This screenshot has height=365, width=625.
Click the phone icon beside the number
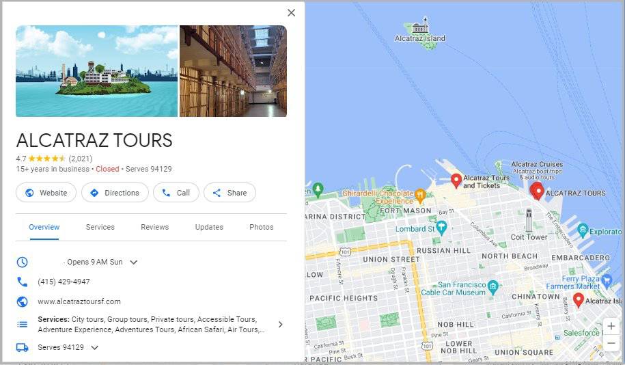(x=23, y=282)
